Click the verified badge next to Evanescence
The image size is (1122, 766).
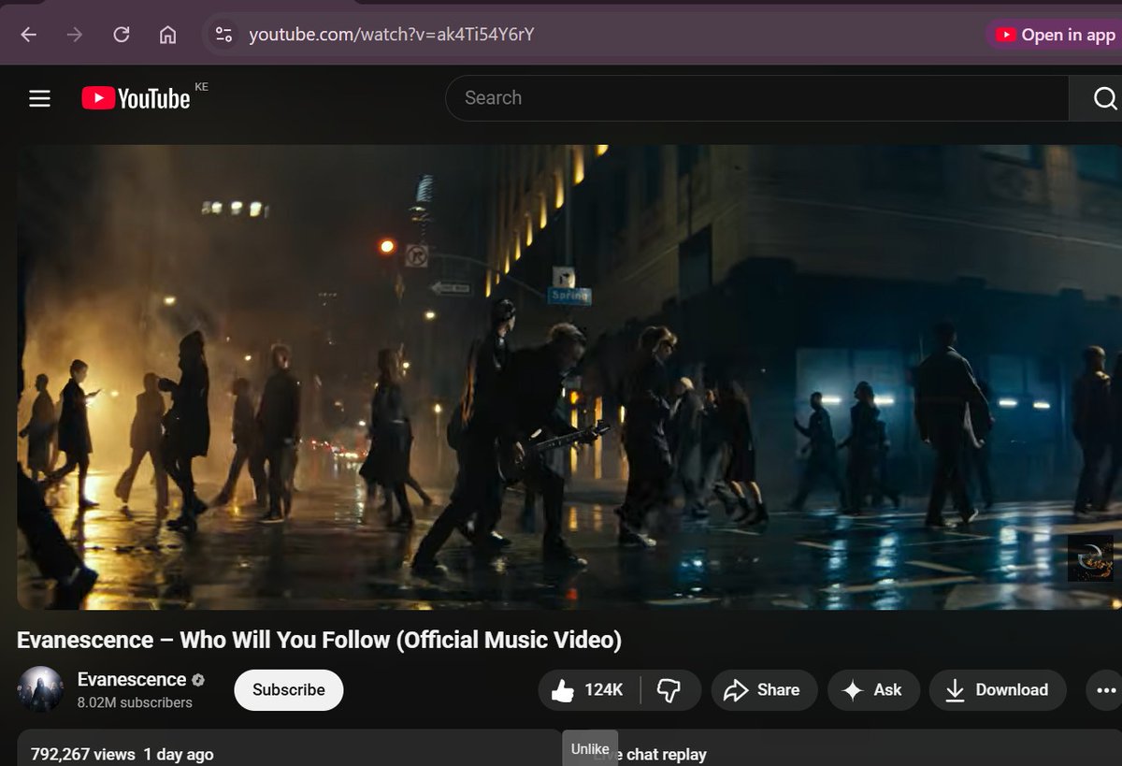click(198, 680)
